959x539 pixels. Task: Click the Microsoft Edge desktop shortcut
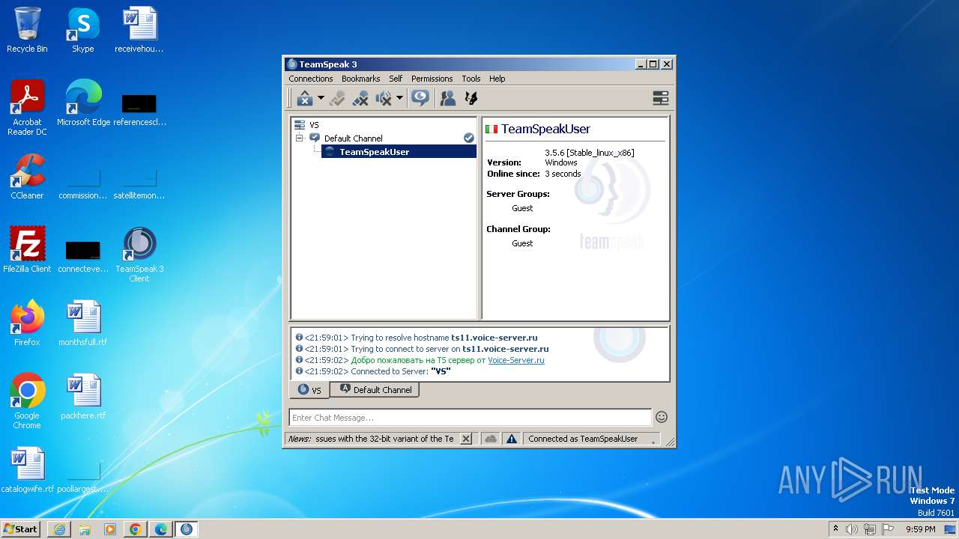[83, 103]
